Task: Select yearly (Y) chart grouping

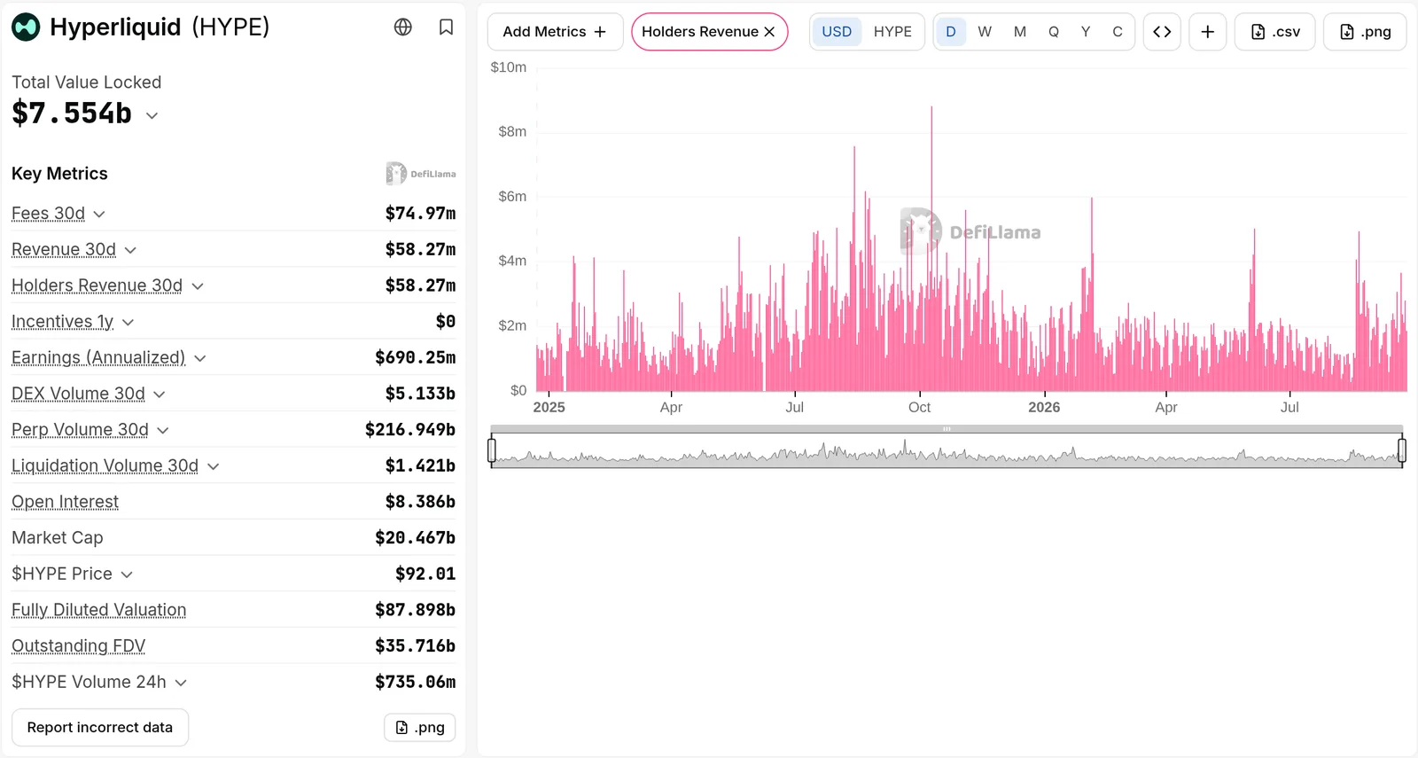Action: (1086, 32)
